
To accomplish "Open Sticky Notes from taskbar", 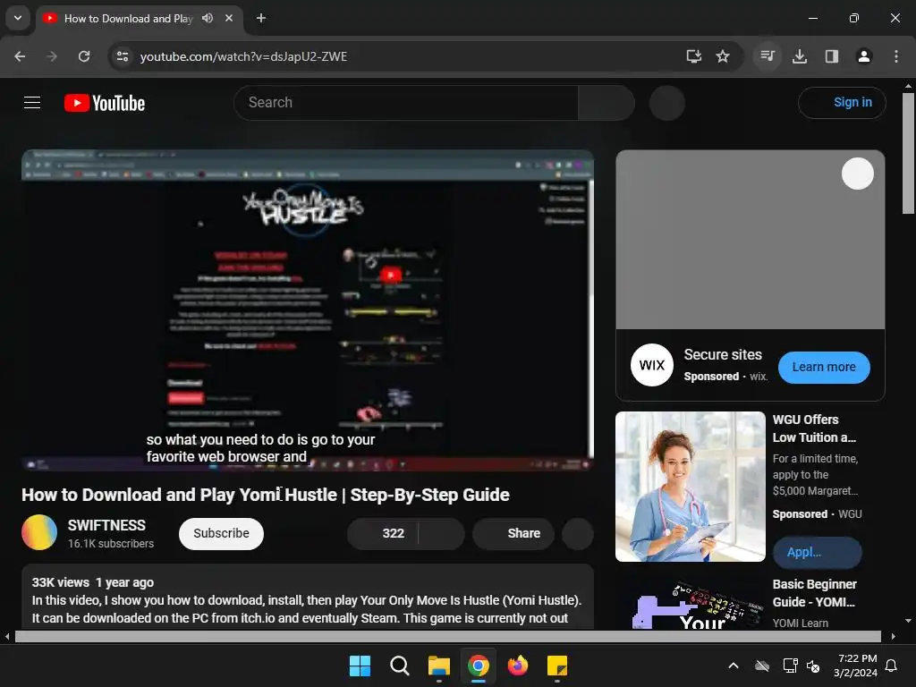I will click(557, 666).
